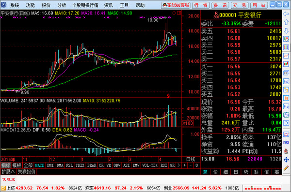Click the F10 company info icon
The height and width of the screenshot is (192, 291).
[286, 81]
